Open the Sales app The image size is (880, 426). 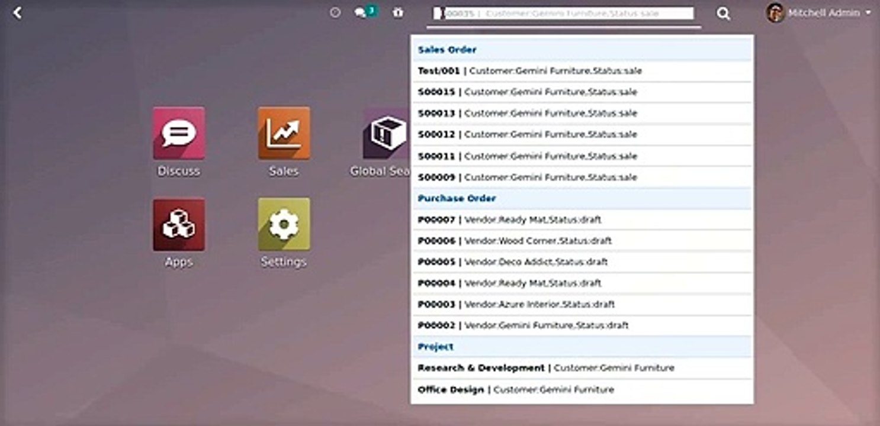[284, 142]
